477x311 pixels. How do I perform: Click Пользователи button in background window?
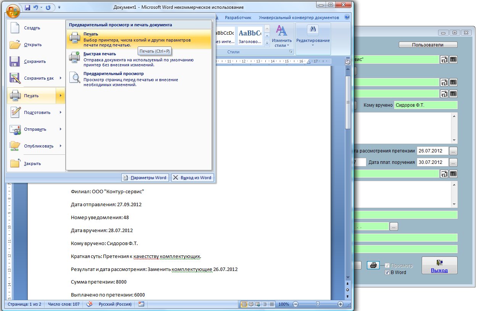(x=428, y=45)
